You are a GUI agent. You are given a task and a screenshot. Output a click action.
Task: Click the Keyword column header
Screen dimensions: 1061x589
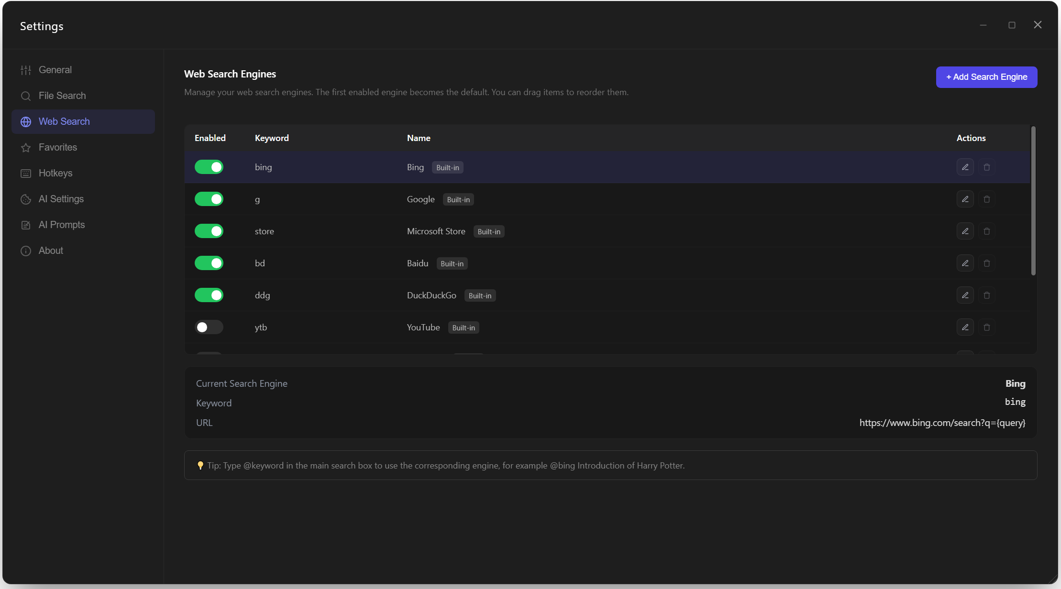(272, 138)
